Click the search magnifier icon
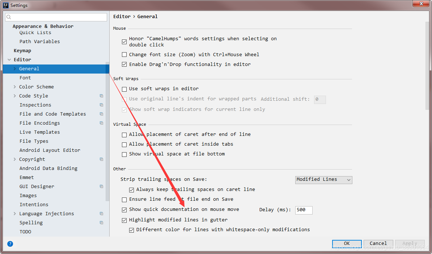 9,17
